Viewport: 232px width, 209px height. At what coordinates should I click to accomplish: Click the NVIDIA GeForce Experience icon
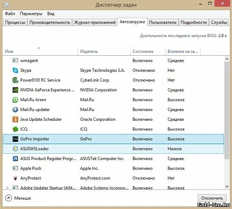tap(15, 90)
